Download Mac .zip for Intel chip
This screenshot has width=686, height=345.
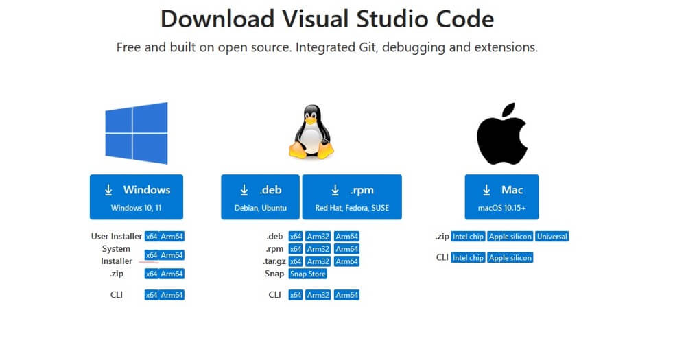click(x=468, y=237)
